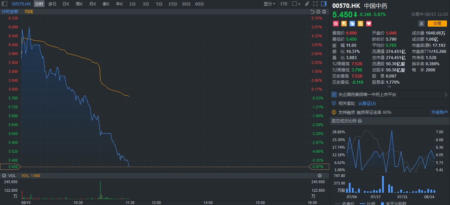450x205 pixels.
Task: Select the 5分 five-minute interval
Action: (x=159, y=4)
